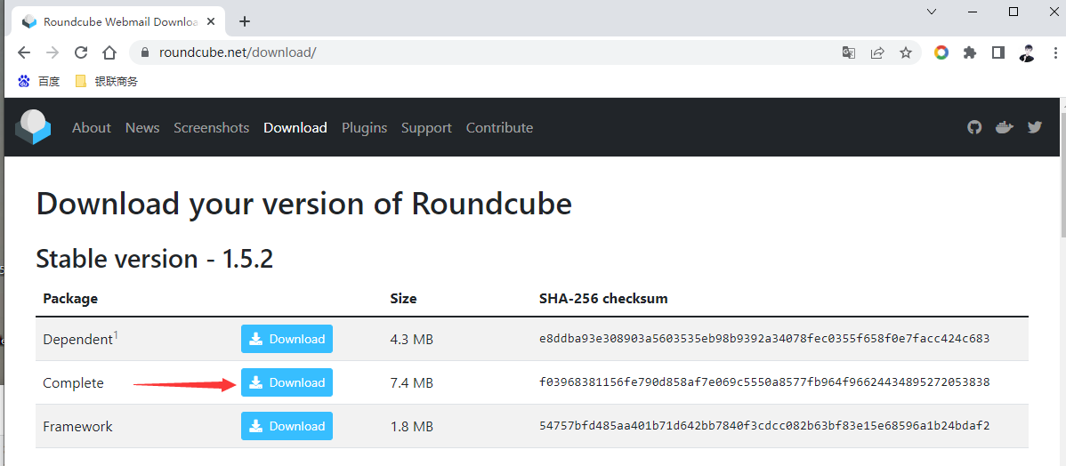Open the user profile avatar menu
This screenshot has height=466, width=1066.
point(1027,52)
